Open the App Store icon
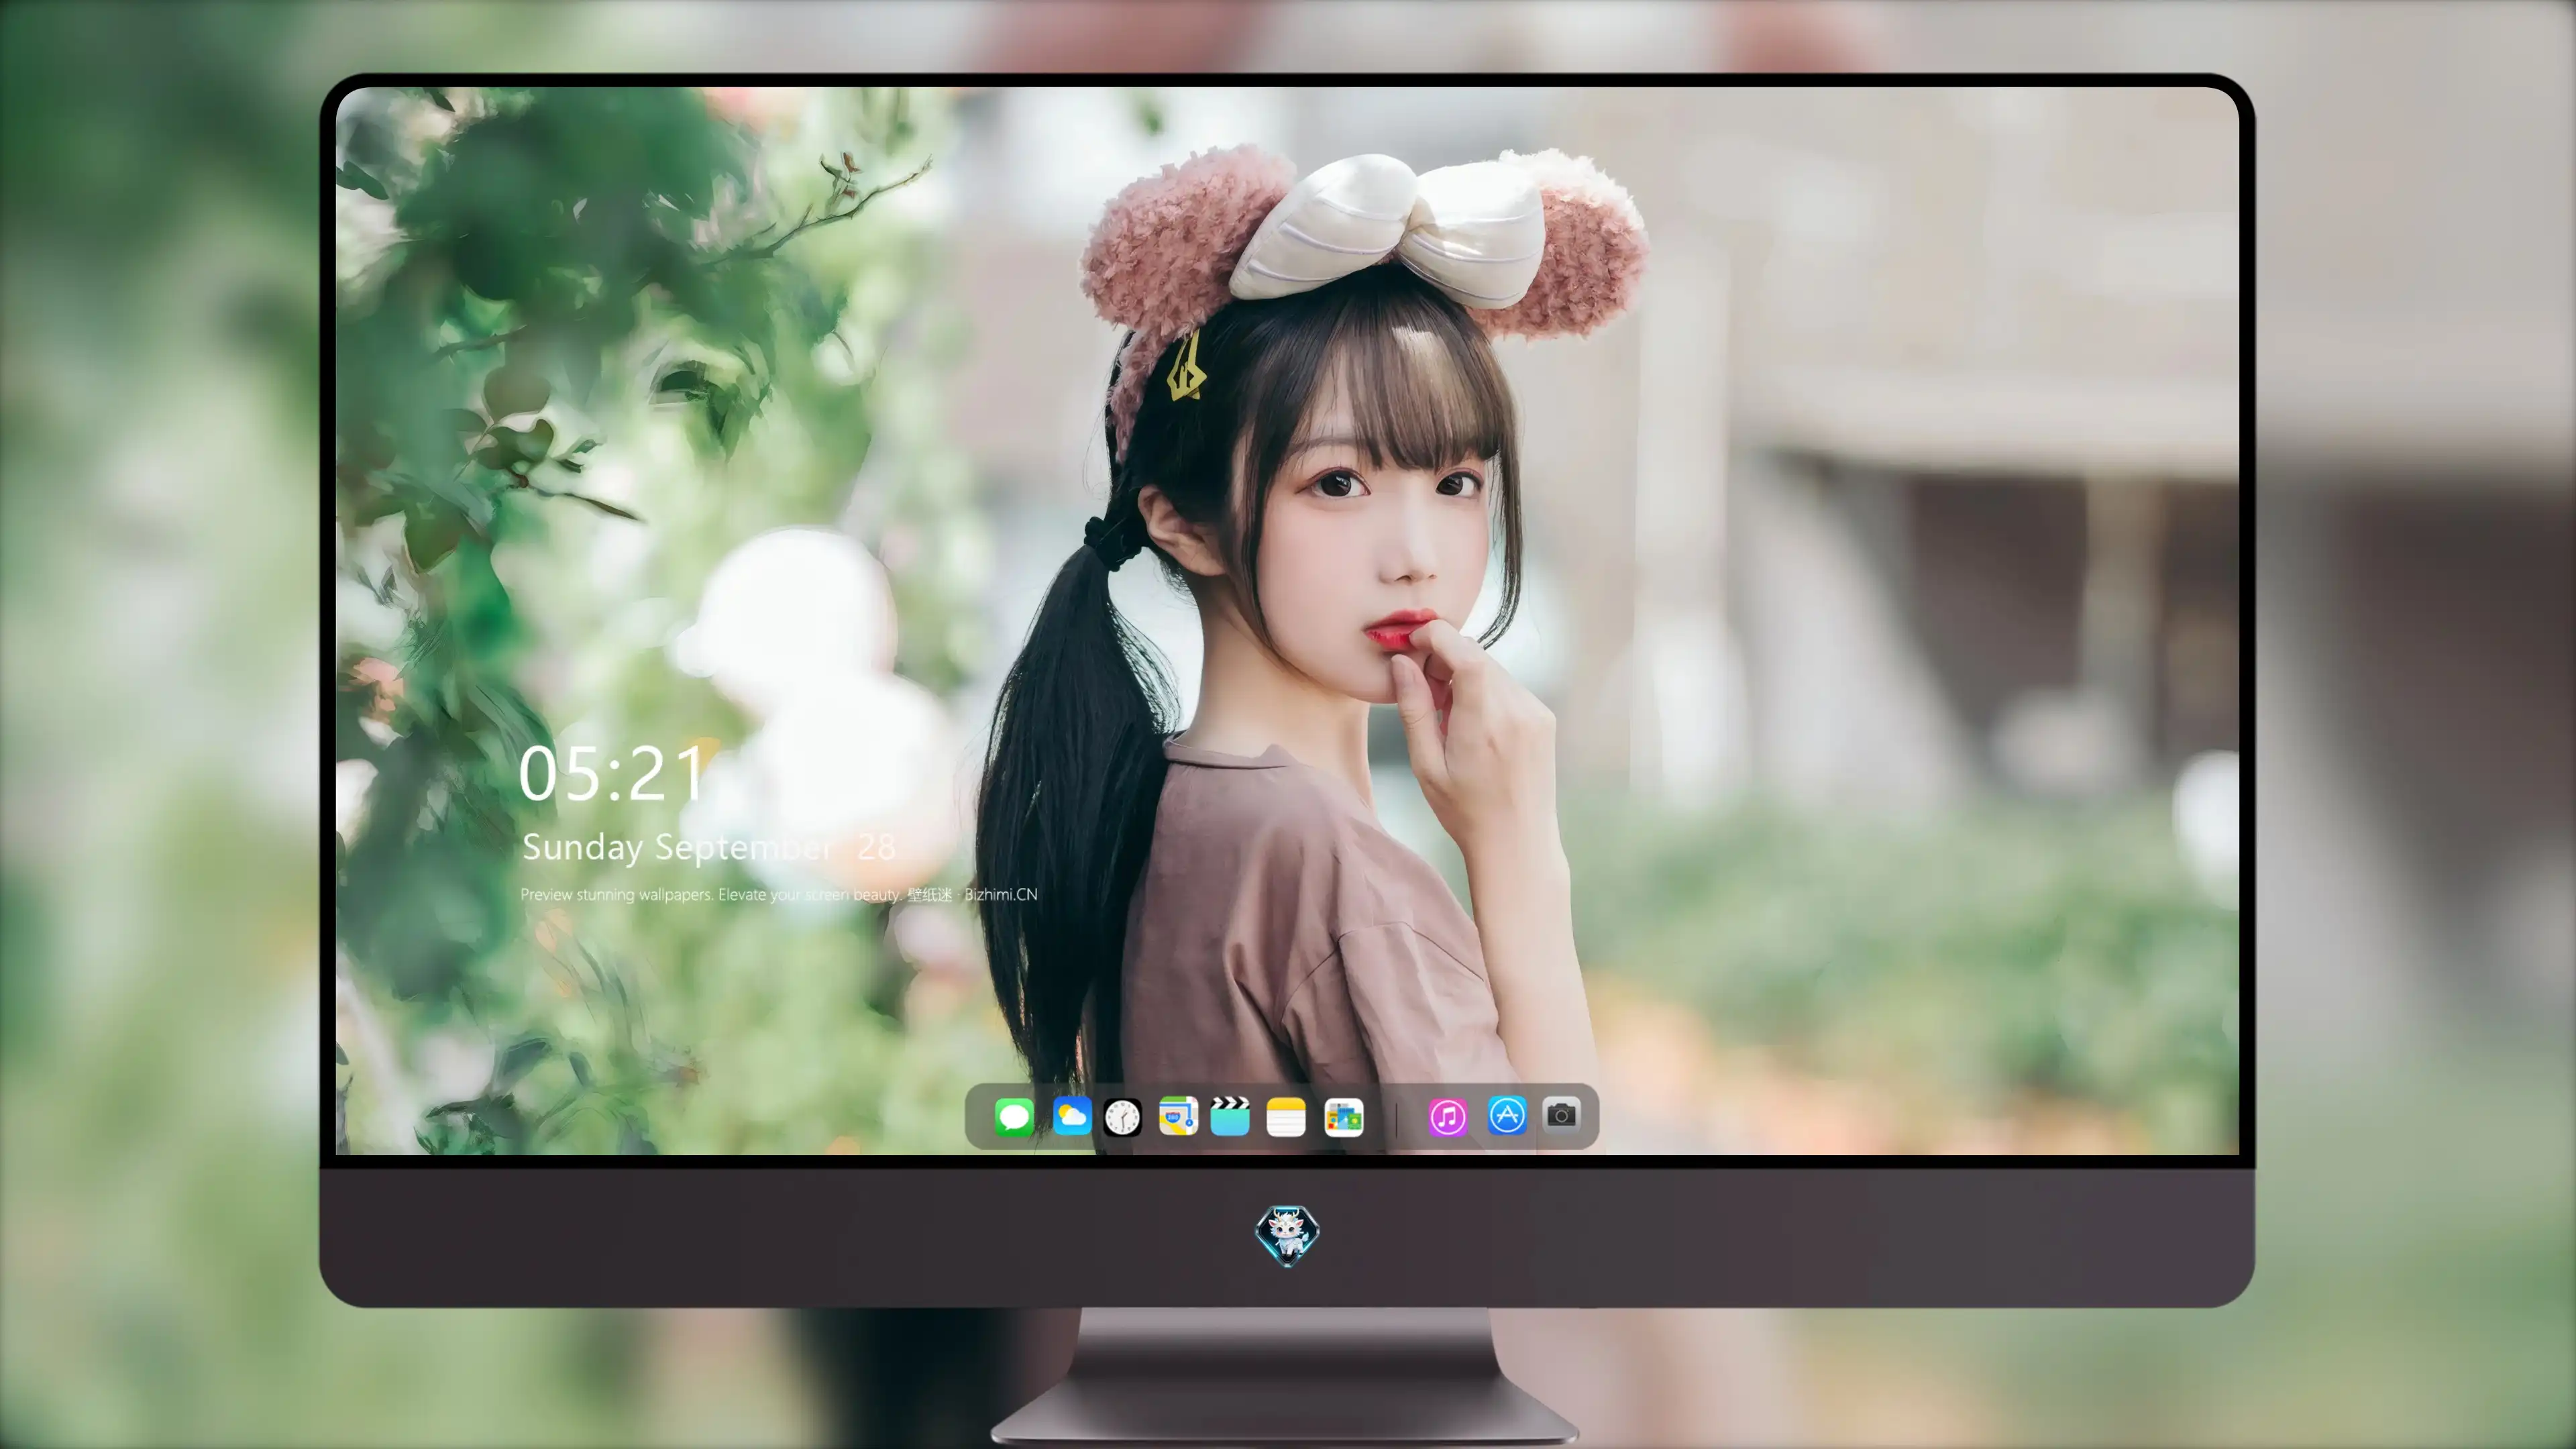 1507,1116
